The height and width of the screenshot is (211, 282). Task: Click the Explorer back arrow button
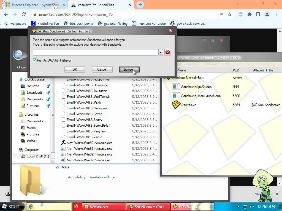tap(18, 54)
